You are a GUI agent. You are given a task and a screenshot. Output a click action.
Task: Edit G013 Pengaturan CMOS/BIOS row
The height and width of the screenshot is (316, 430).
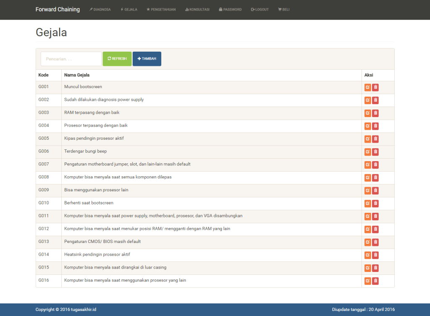pyautogui.click(x=367, y=242)
